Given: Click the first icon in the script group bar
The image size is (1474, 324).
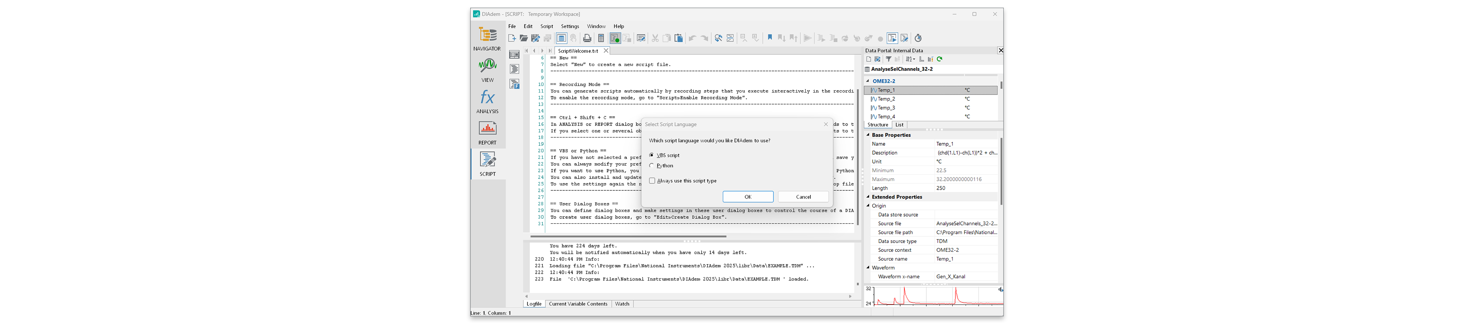Looking at the screenshot, I should (x=514, y=55).
